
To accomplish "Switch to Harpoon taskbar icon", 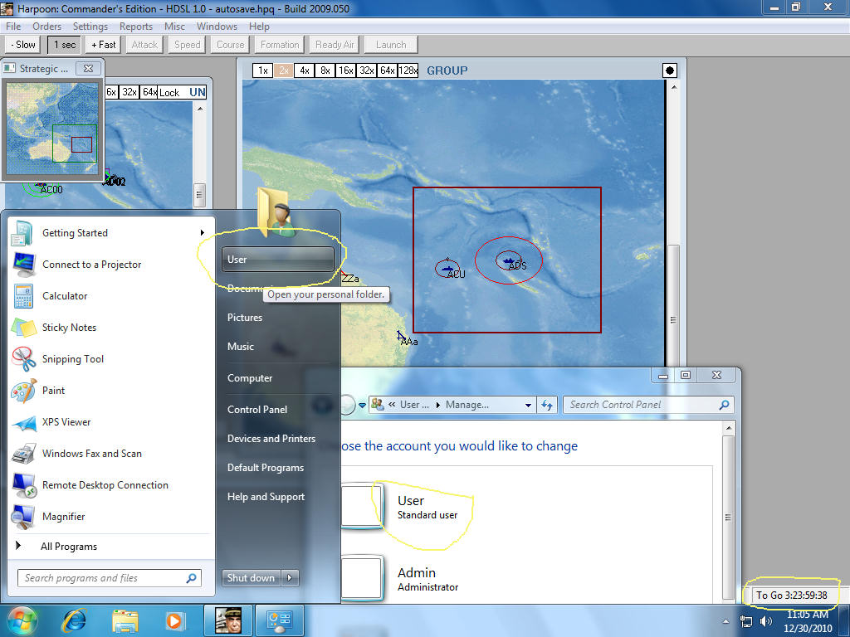I will [x=228, y=620].
